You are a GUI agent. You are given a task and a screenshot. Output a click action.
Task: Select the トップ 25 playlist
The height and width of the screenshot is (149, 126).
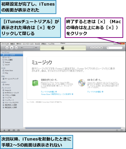(x=12, y=98)
